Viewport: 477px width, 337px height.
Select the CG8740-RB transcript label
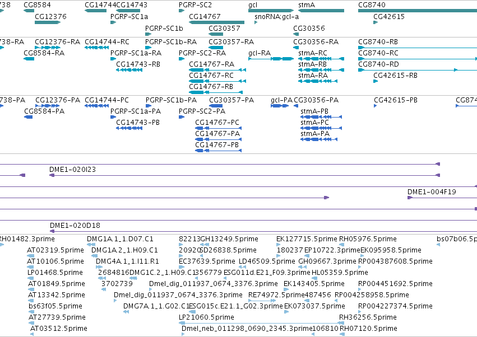pyautogui.click(x=378, y=41)
